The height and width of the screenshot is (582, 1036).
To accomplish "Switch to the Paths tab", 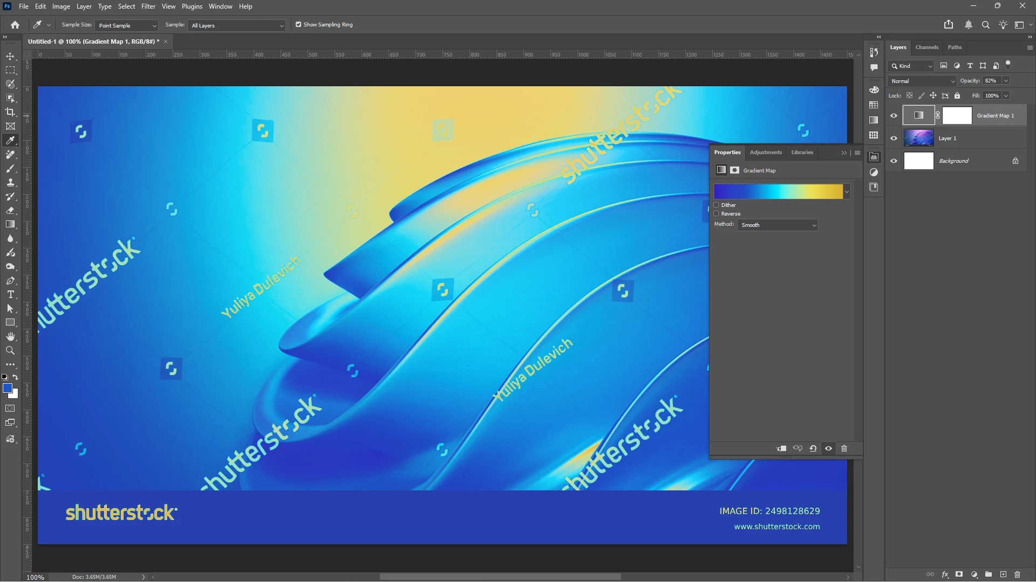I will coord(955,47).
